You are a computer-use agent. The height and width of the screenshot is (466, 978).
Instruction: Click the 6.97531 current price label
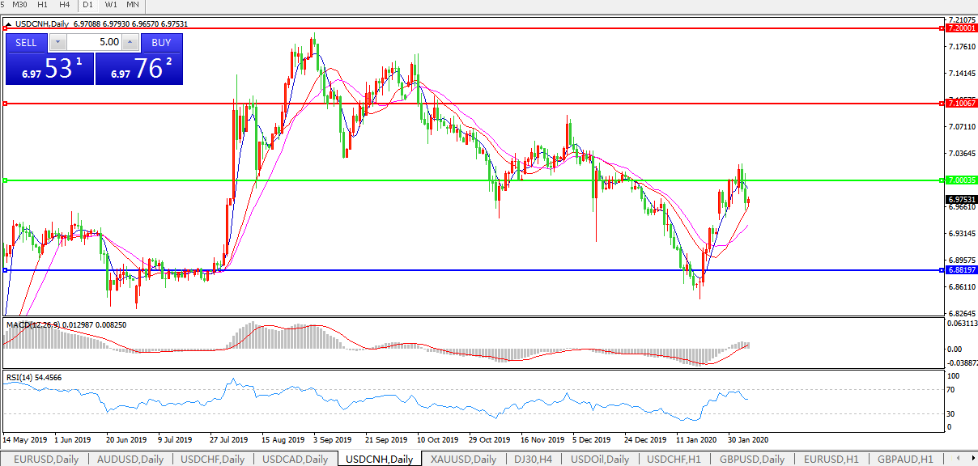(x=961, y=199)
